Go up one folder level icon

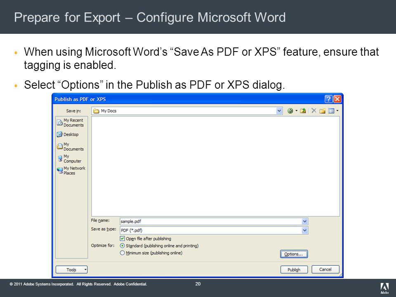pyautogui.click(x=303, y=111)
